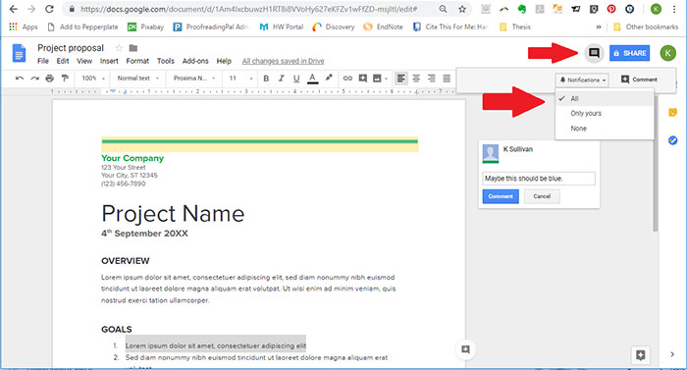Click the Insert image icon
The width and height of the screenshot is (687, 370).
[x=377, y=79]
